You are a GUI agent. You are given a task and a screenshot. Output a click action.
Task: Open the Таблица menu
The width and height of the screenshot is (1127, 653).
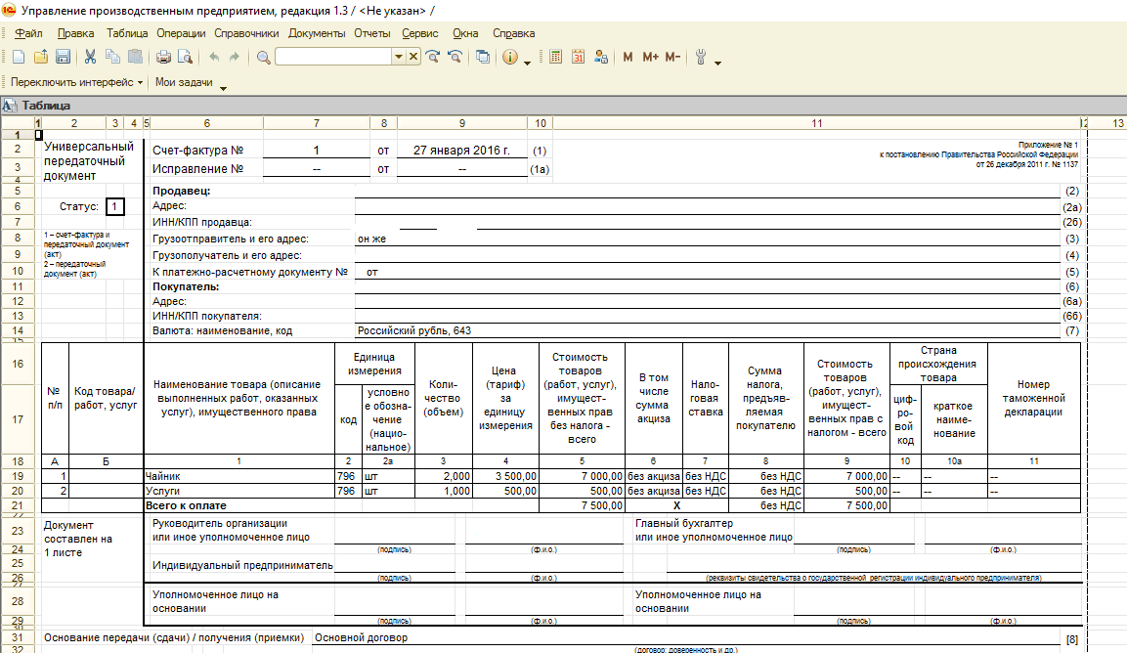click(127, 33)
